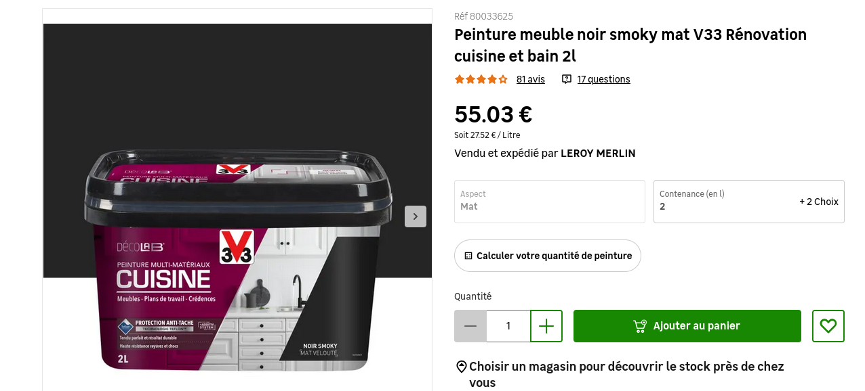
Task: Add the product to your wishlist with the heart icon
Action: (828, 326)
